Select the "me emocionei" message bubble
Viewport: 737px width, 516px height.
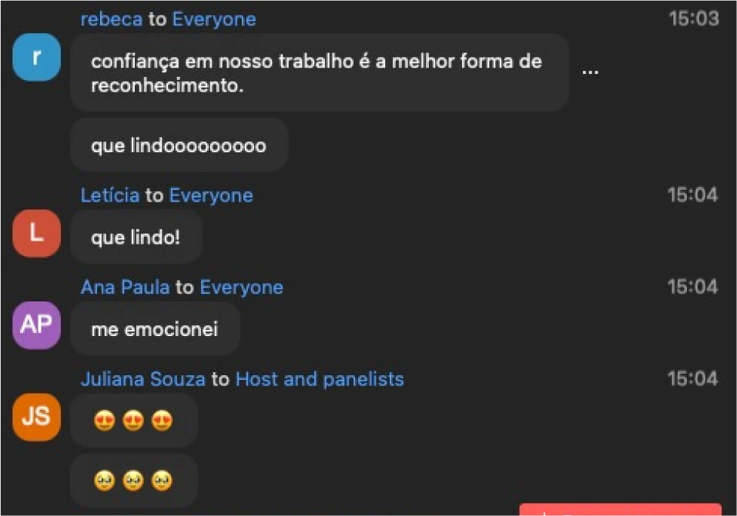pos(155,328)
